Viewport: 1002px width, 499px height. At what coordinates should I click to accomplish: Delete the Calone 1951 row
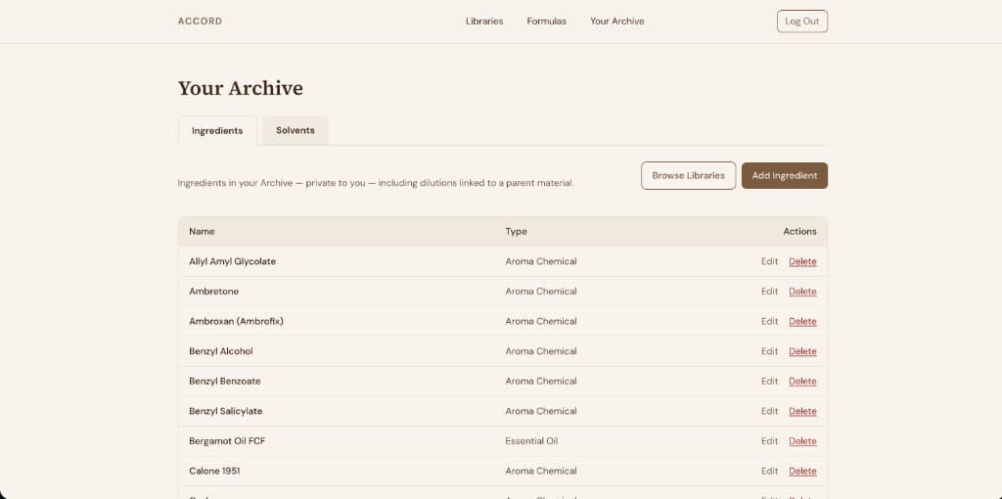(x=802, y=472)
